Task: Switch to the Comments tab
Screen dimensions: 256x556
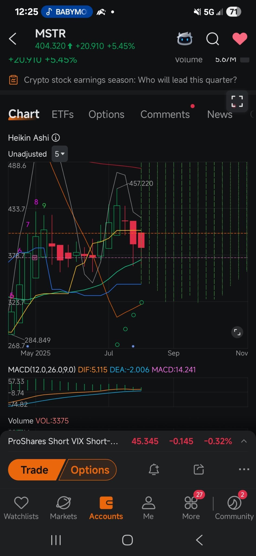Action: 165,114
